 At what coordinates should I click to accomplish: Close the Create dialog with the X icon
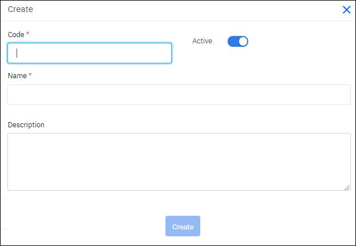pos(346,10)
